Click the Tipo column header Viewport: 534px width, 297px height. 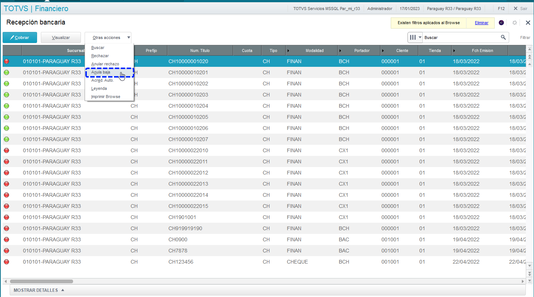(273, 50)
